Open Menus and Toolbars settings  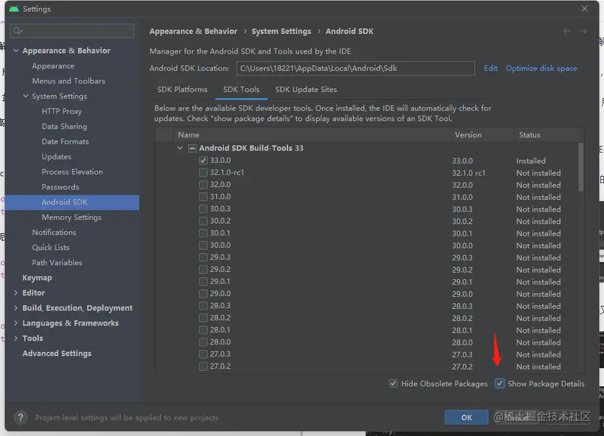[x=68, y=81]
